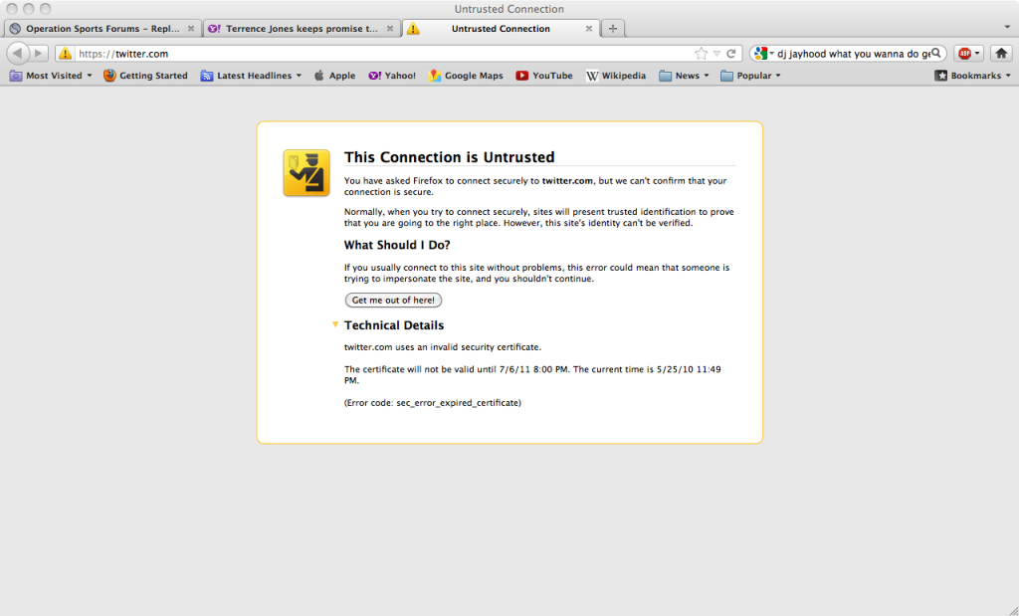Switch to the Terrence Jones Yahoo tab
The image size is (1019, 616).
(x=303, y=29)
